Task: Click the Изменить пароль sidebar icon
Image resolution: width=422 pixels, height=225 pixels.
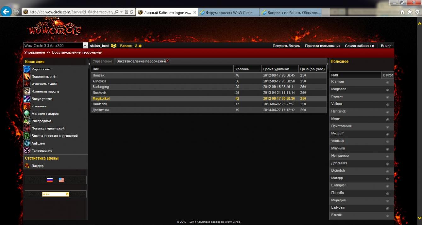Action: (27, 91)
